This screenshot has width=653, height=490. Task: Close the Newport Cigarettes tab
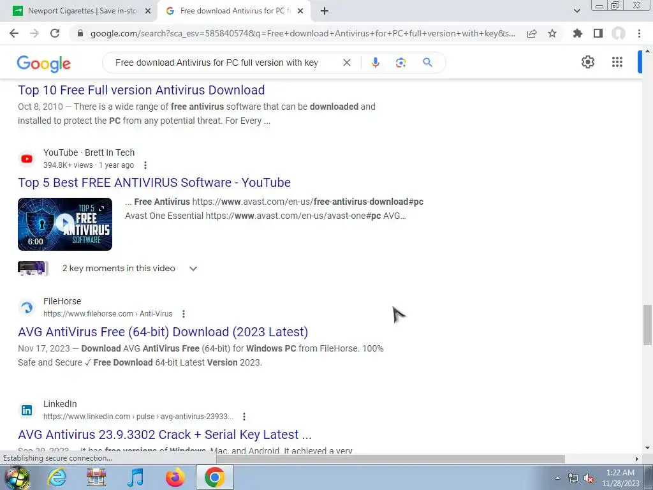tap(147, 11)
